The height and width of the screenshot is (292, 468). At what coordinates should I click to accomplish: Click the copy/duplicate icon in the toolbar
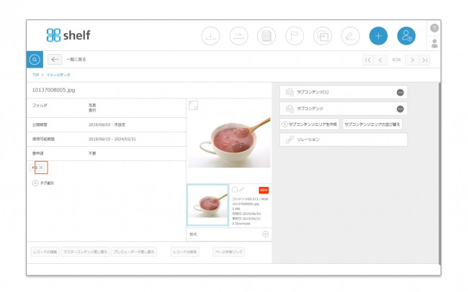tap(323, 36)
